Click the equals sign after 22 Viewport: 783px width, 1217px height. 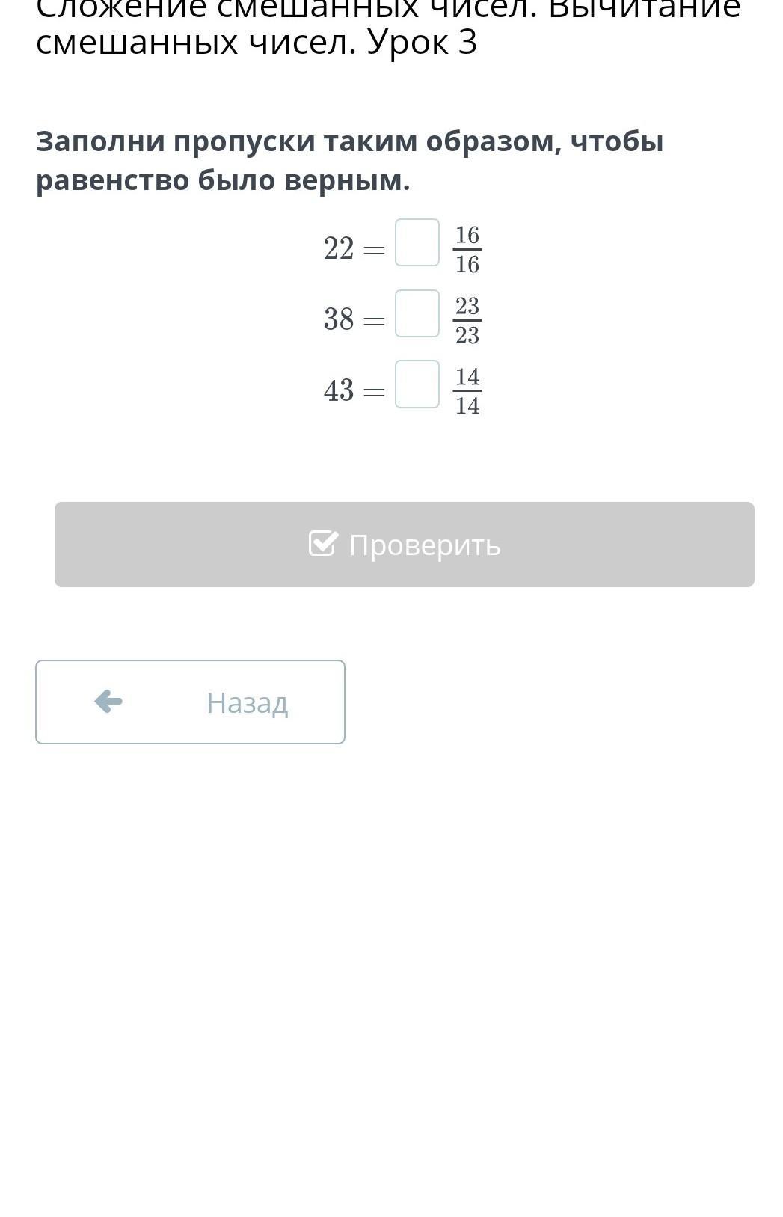point(374,250)
